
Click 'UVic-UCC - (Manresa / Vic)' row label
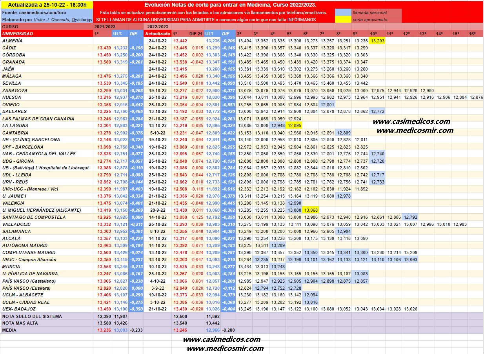click(x=47, y=189)
